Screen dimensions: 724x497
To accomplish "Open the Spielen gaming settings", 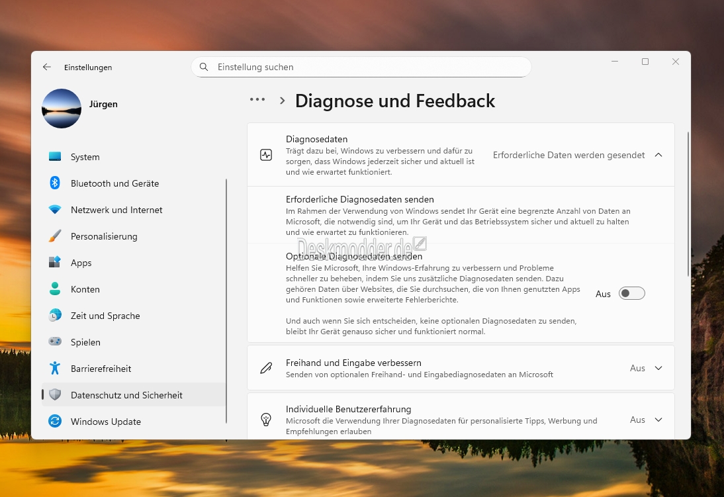I will point(85,342).
